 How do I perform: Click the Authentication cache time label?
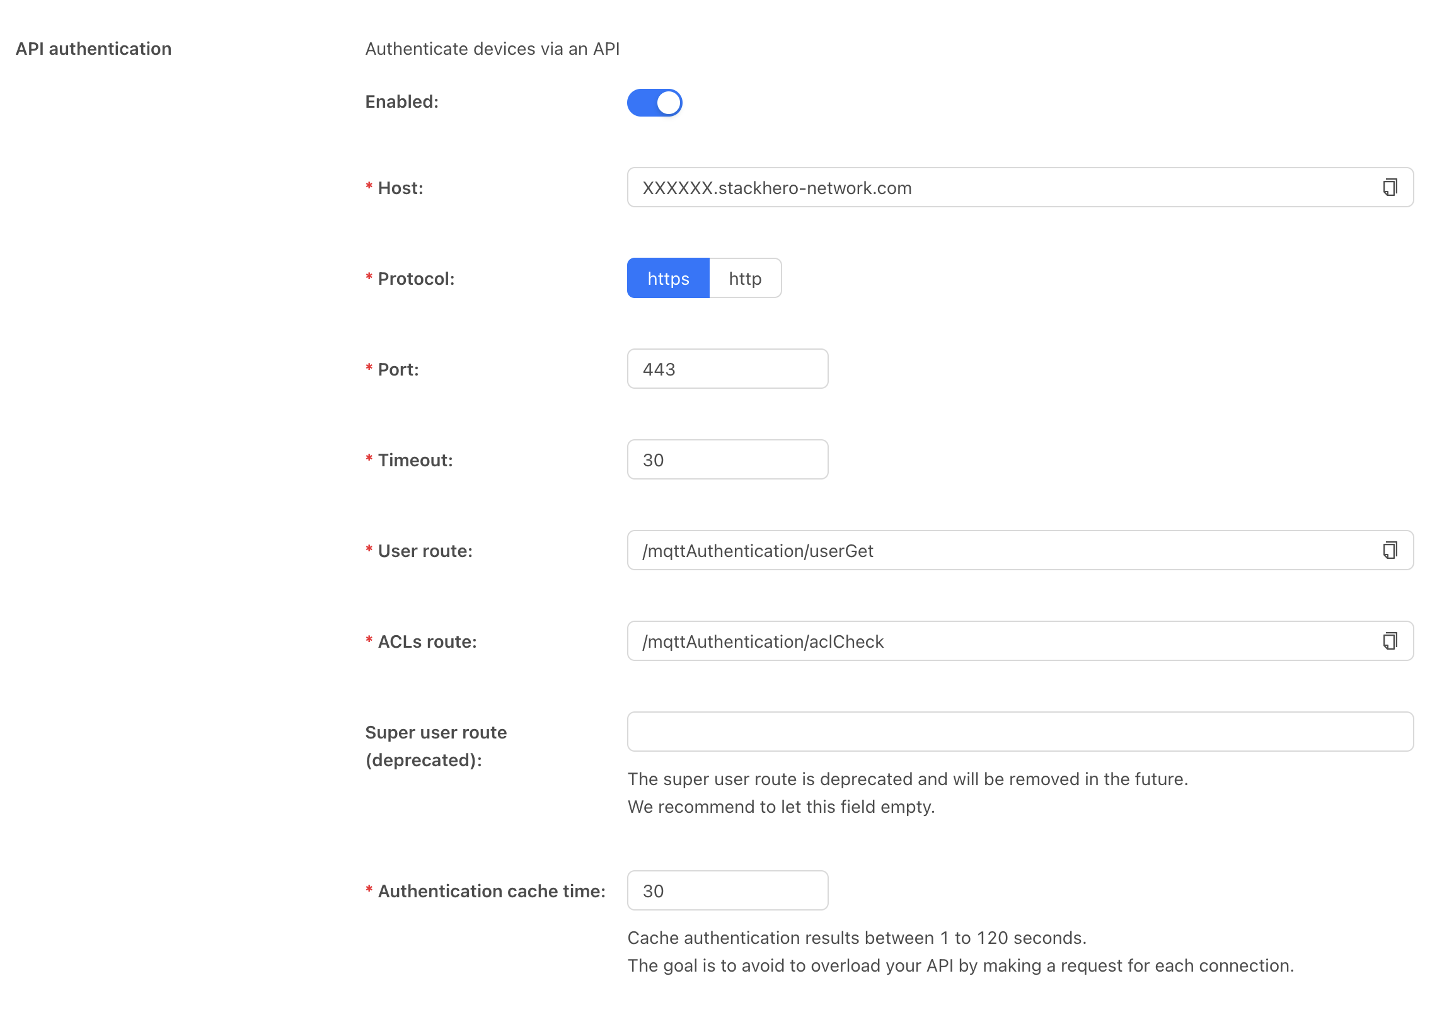[491, 891]
